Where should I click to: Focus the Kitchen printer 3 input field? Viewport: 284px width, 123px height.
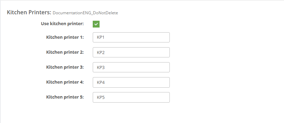point(131,67)
